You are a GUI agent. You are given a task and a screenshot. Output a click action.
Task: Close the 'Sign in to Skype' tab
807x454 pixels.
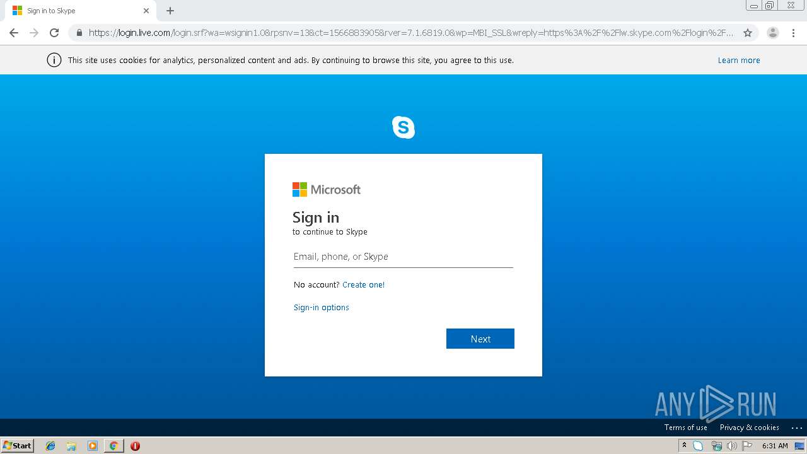pyautogui.click(x=146, y=11)
